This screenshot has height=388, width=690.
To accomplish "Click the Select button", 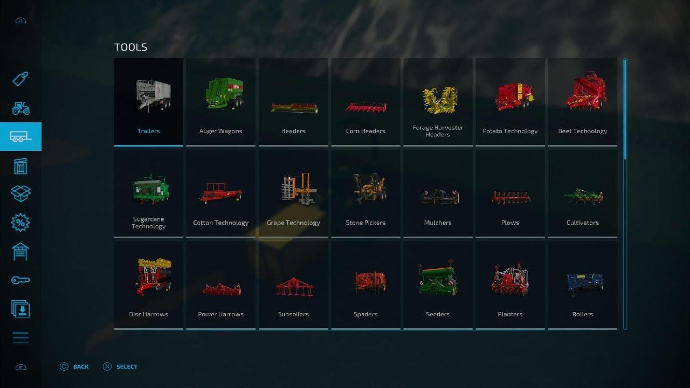I will 120,366.
